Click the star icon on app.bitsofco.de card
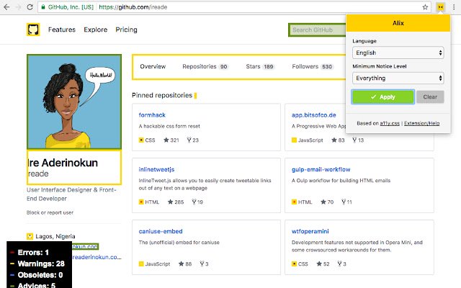 coord(334,140)
